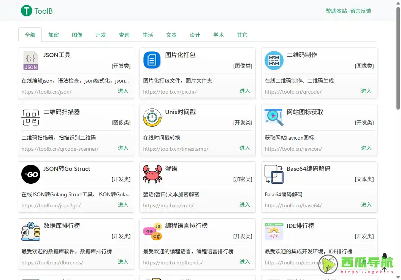Select the 学术 tab

tap(219, 35)
